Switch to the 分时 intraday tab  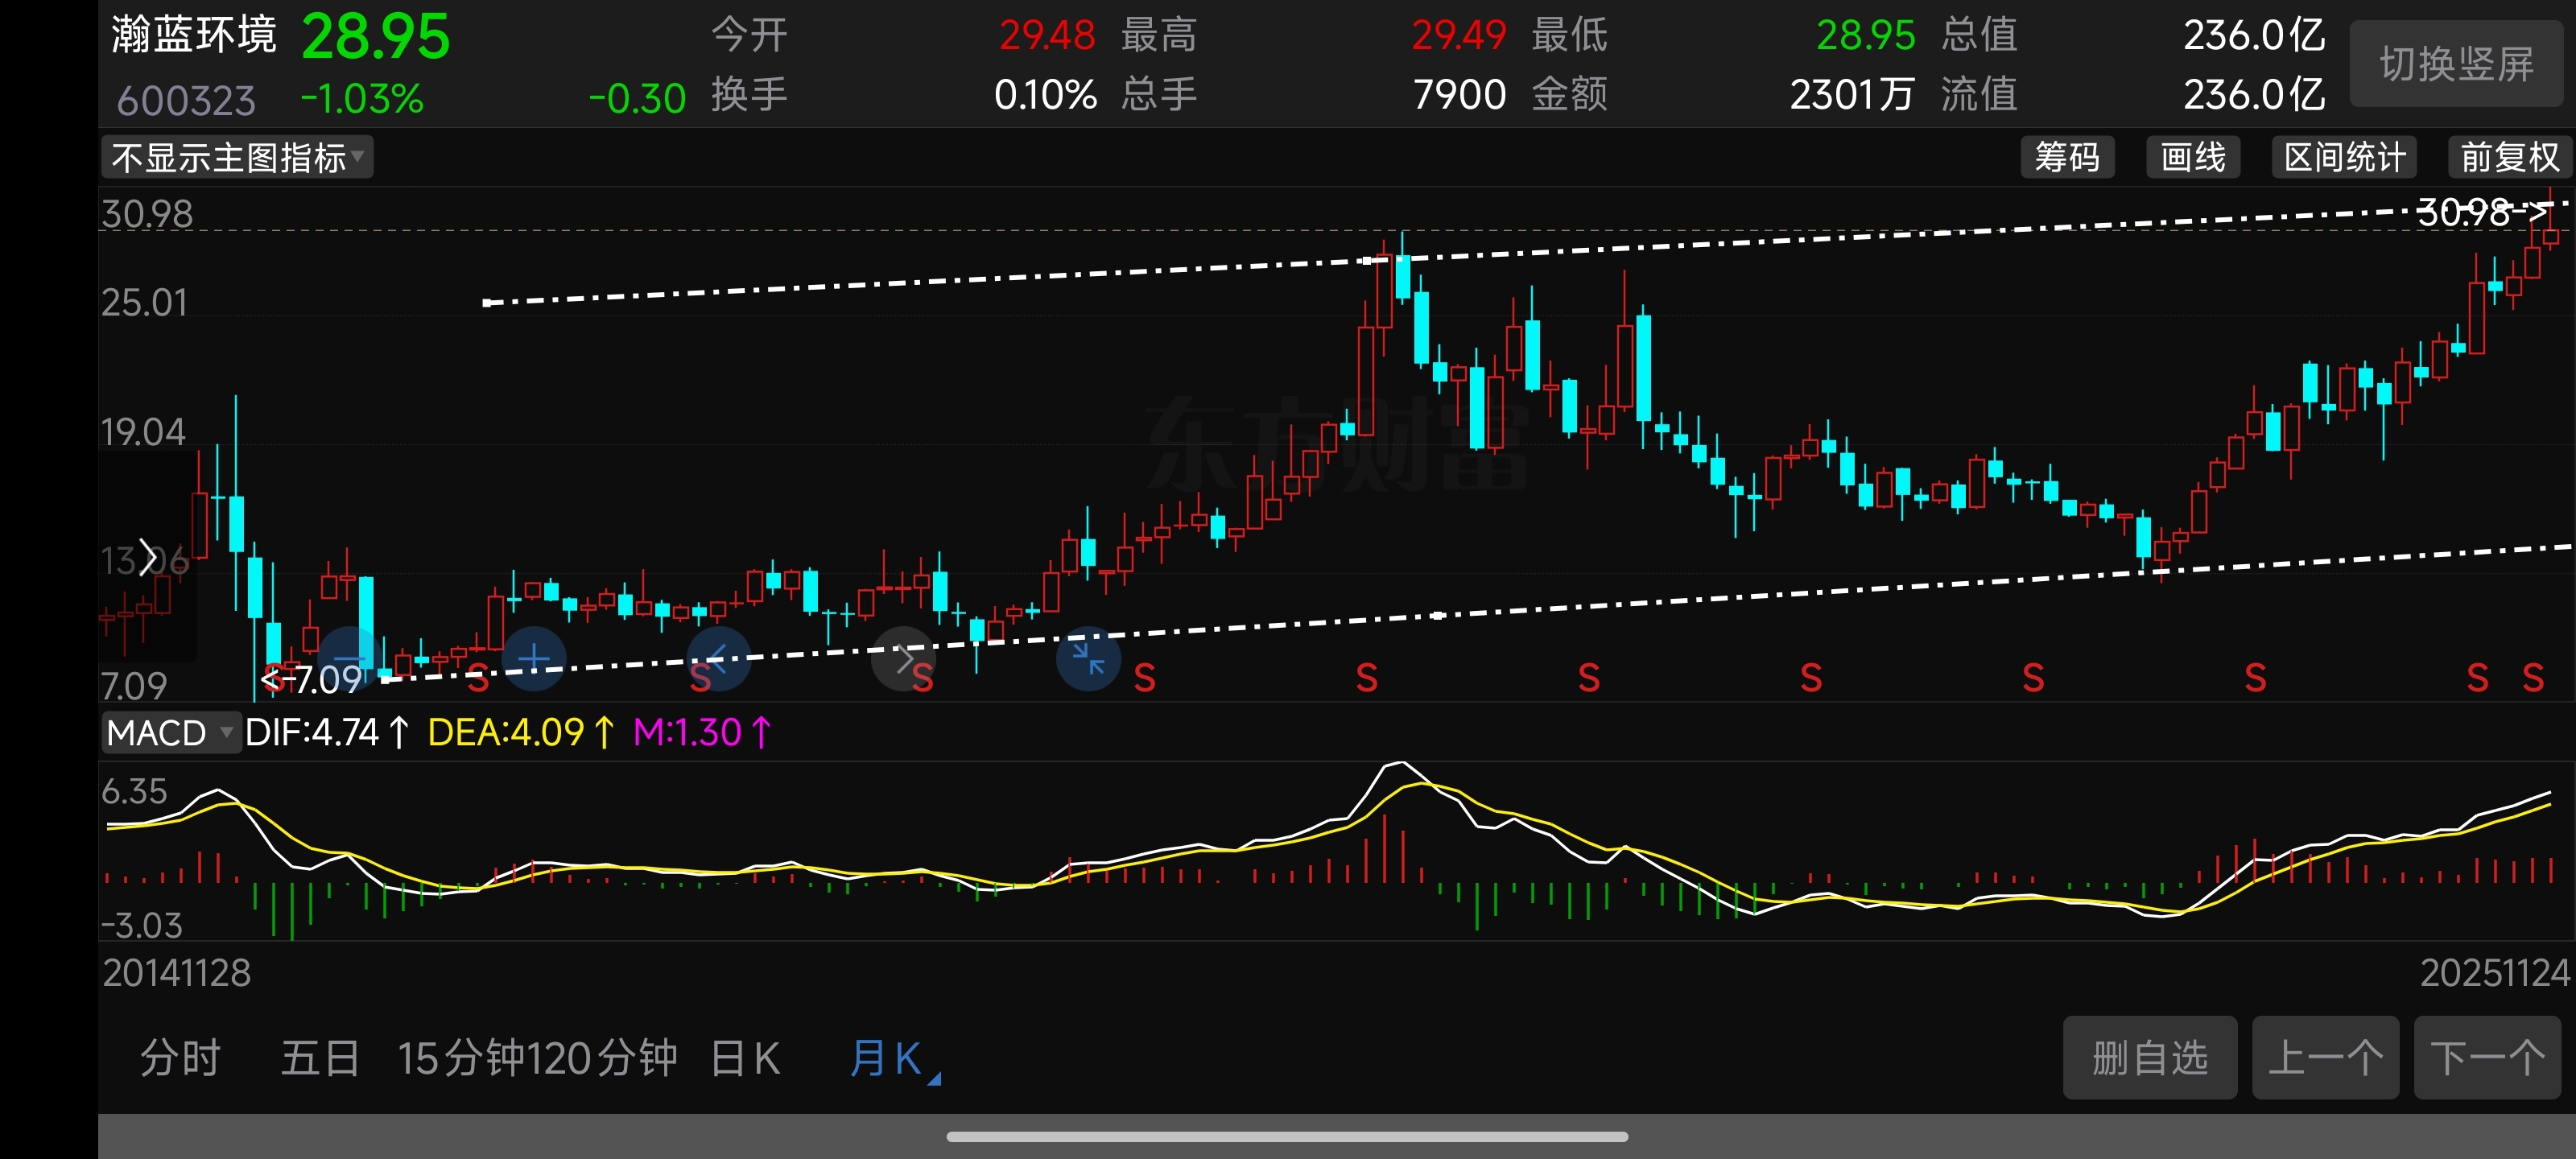(x=180, y=1058)
